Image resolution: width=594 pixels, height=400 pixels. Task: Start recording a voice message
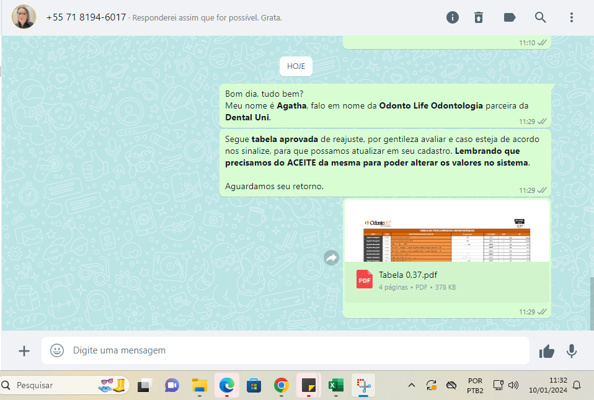point(572,352)
